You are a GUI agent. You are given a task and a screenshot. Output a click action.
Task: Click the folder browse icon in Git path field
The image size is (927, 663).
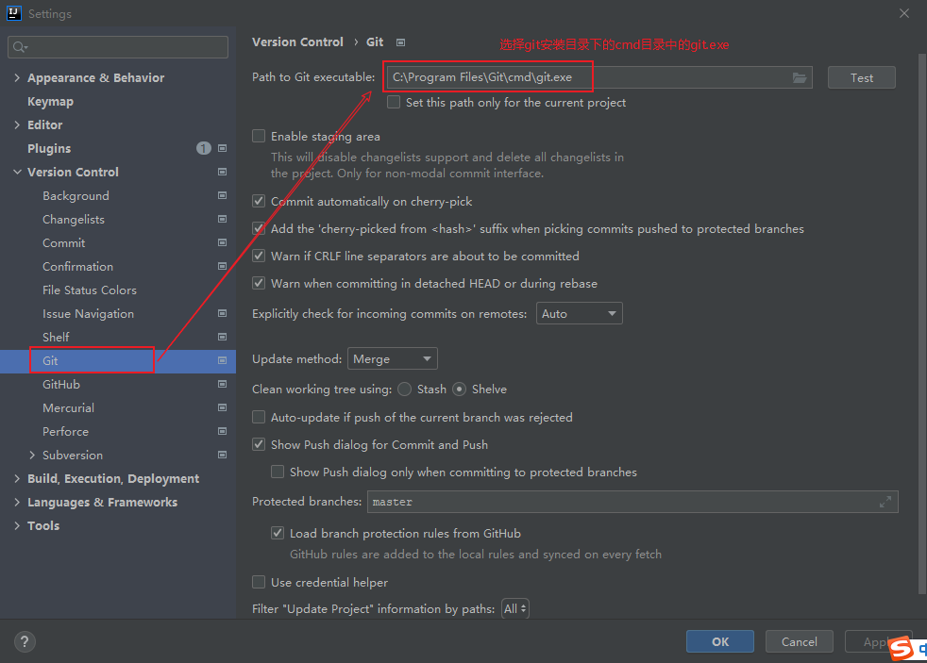tap(800, 77)
